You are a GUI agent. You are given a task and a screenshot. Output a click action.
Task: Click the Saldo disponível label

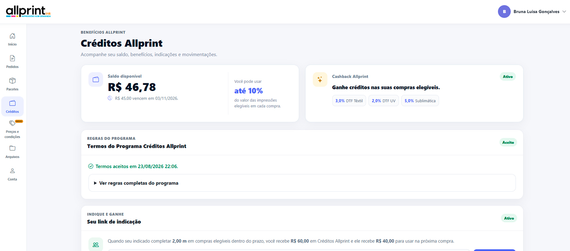125,76
